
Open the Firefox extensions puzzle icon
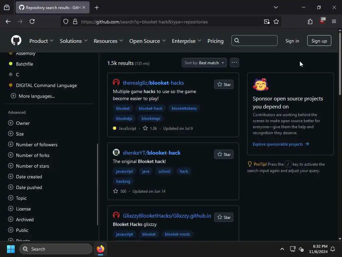tap(310, 21)
